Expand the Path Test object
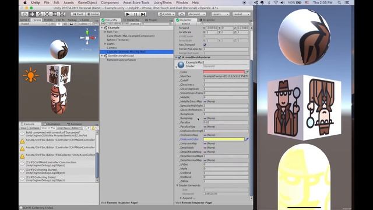The width and height of the screenshot is (373, 210). pos(105,32)
